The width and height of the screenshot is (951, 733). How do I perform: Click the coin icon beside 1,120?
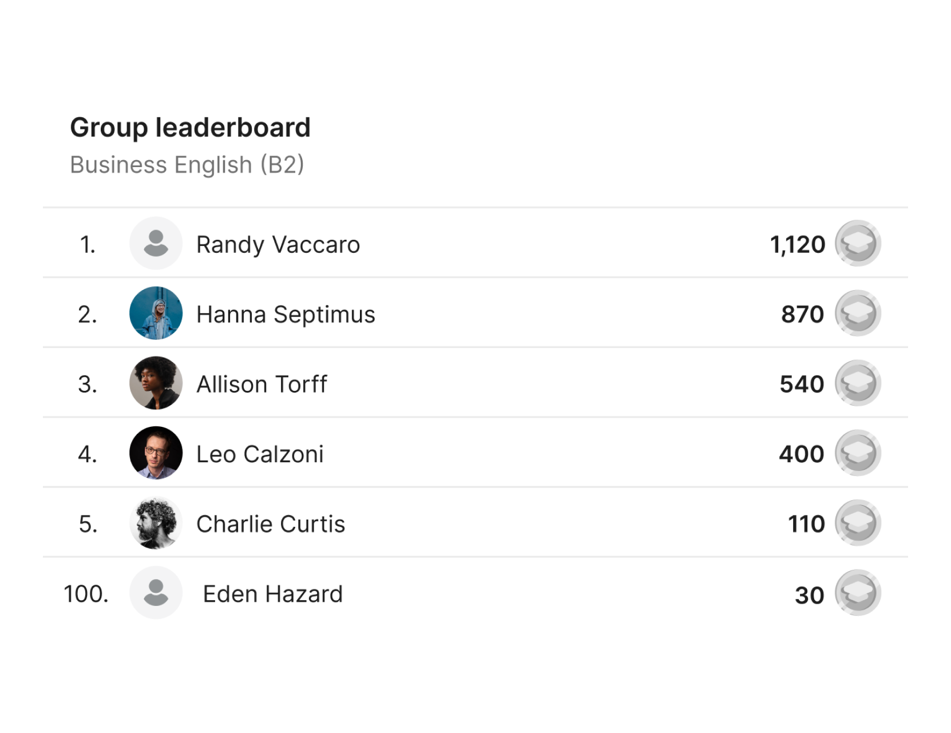(857, 243)
